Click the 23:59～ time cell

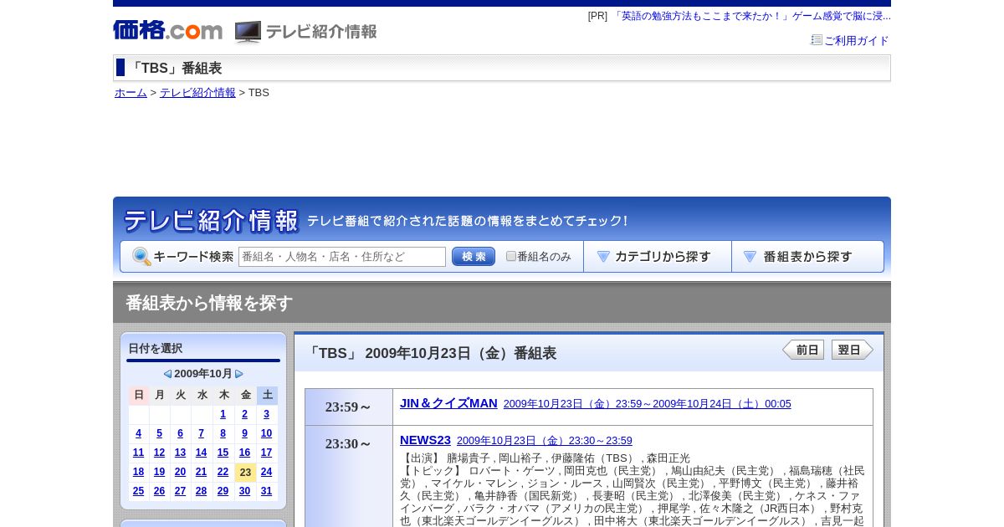(349, 407)
